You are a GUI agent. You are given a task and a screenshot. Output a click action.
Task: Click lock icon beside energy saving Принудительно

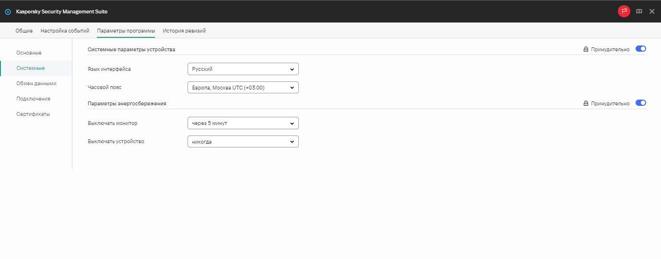tap(585, 103)
